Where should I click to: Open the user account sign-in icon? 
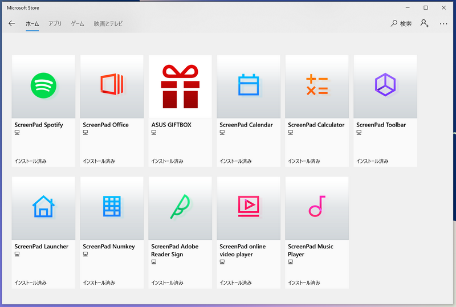(x=425, y=23)
